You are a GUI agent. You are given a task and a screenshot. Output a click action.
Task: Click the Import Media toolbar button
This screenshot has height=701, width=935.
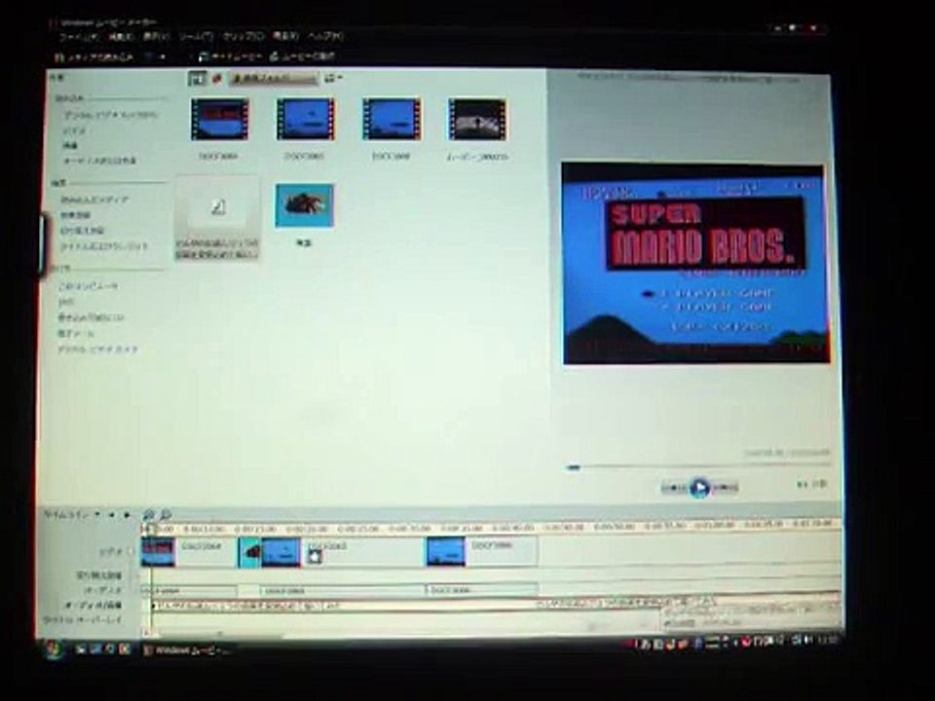pos(95,57)
